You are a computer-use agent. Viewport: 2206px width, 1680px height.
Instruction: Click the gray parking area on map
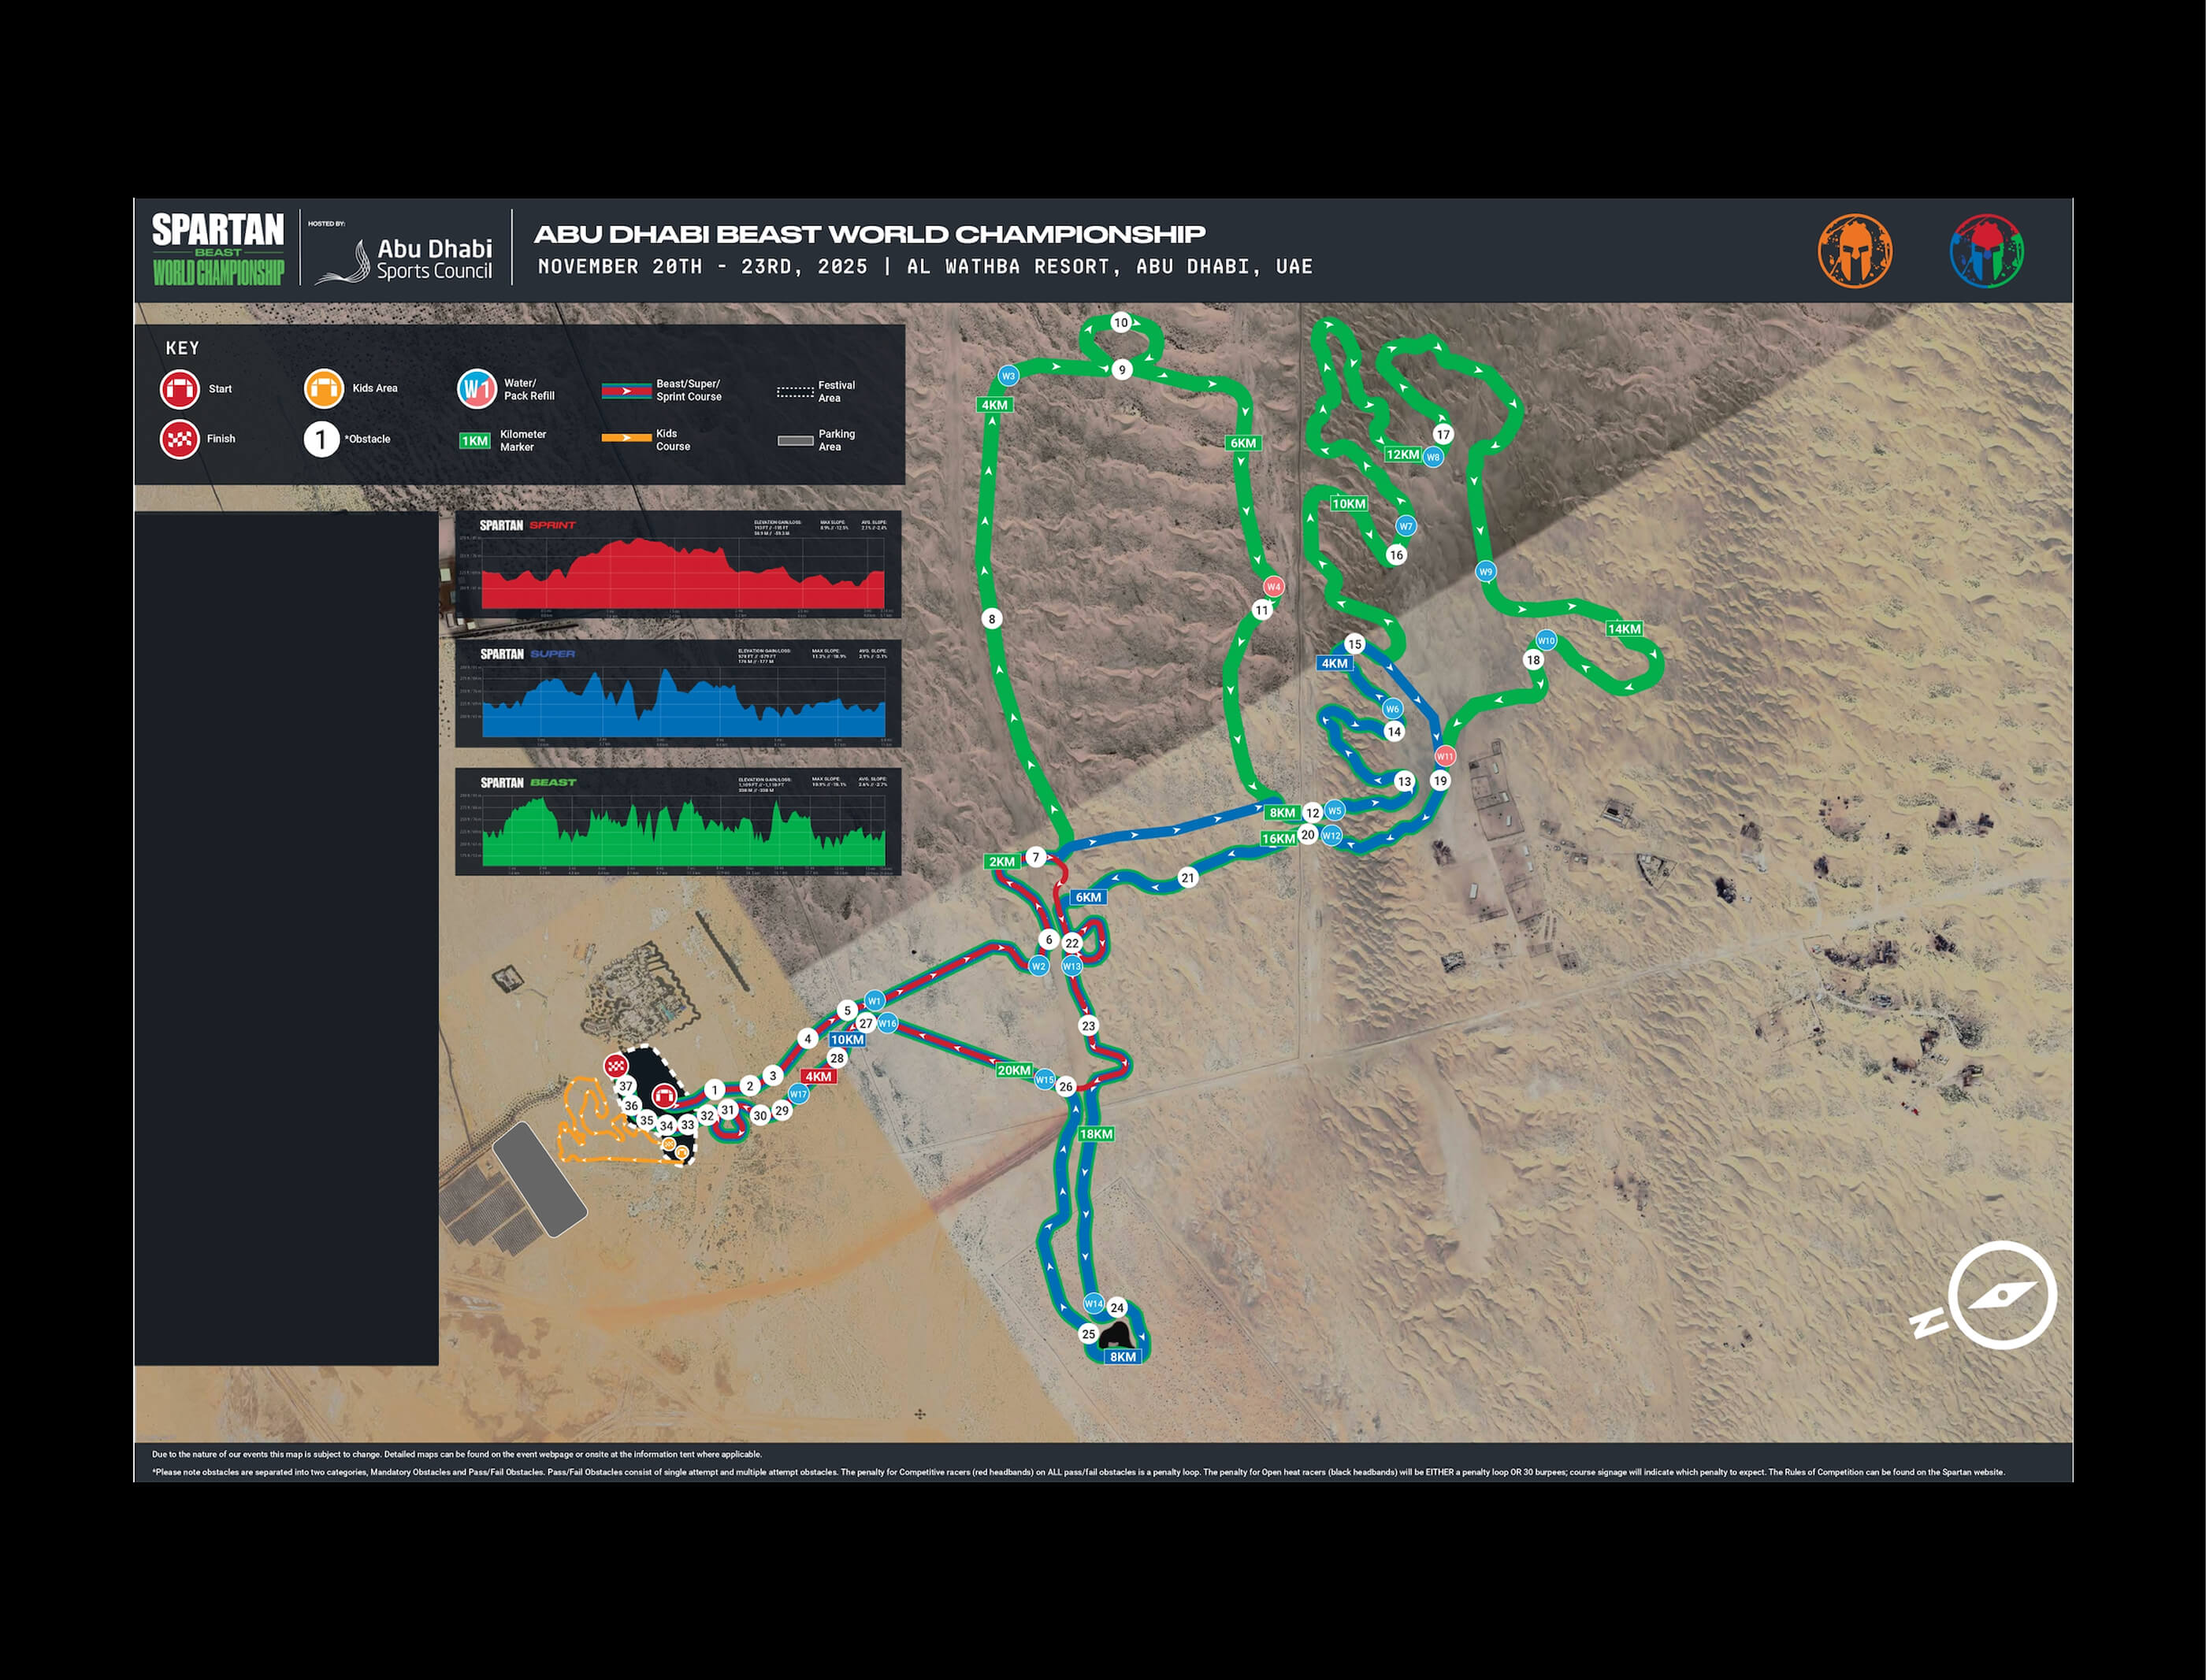[x=539, y=1178]
